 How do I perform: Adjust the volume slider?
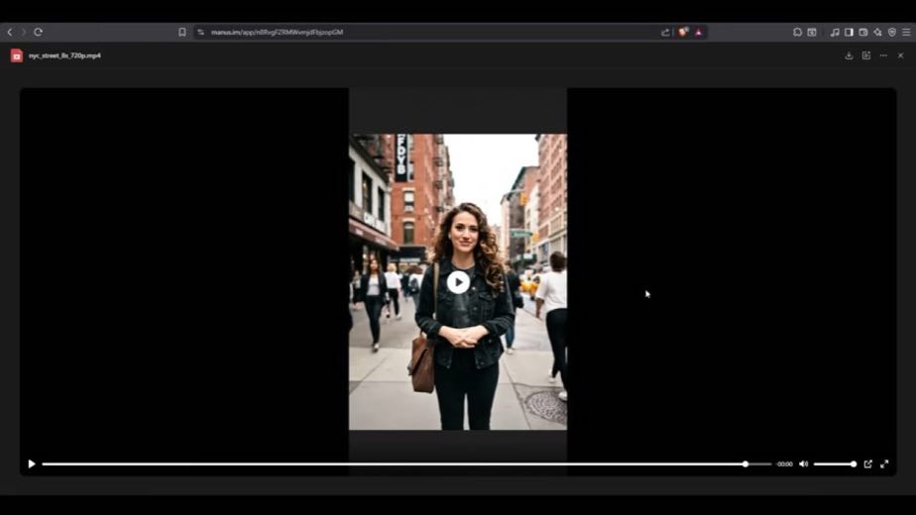[836, 464]
